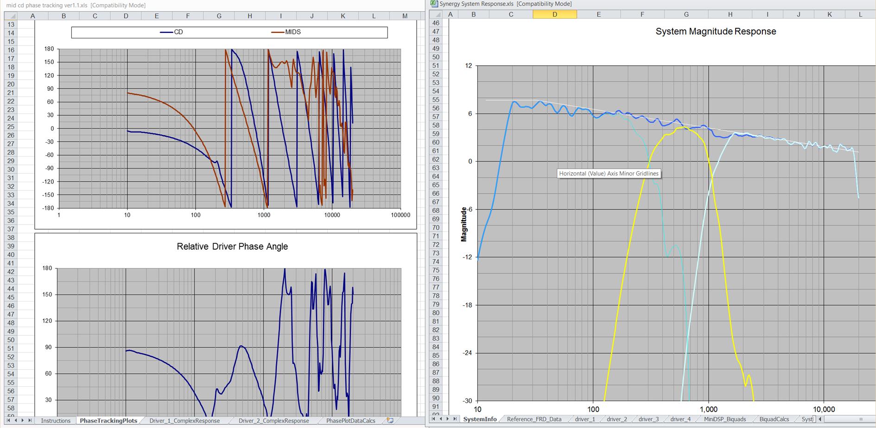Select row 13 header in phase tracking workbook

(11, 25)
